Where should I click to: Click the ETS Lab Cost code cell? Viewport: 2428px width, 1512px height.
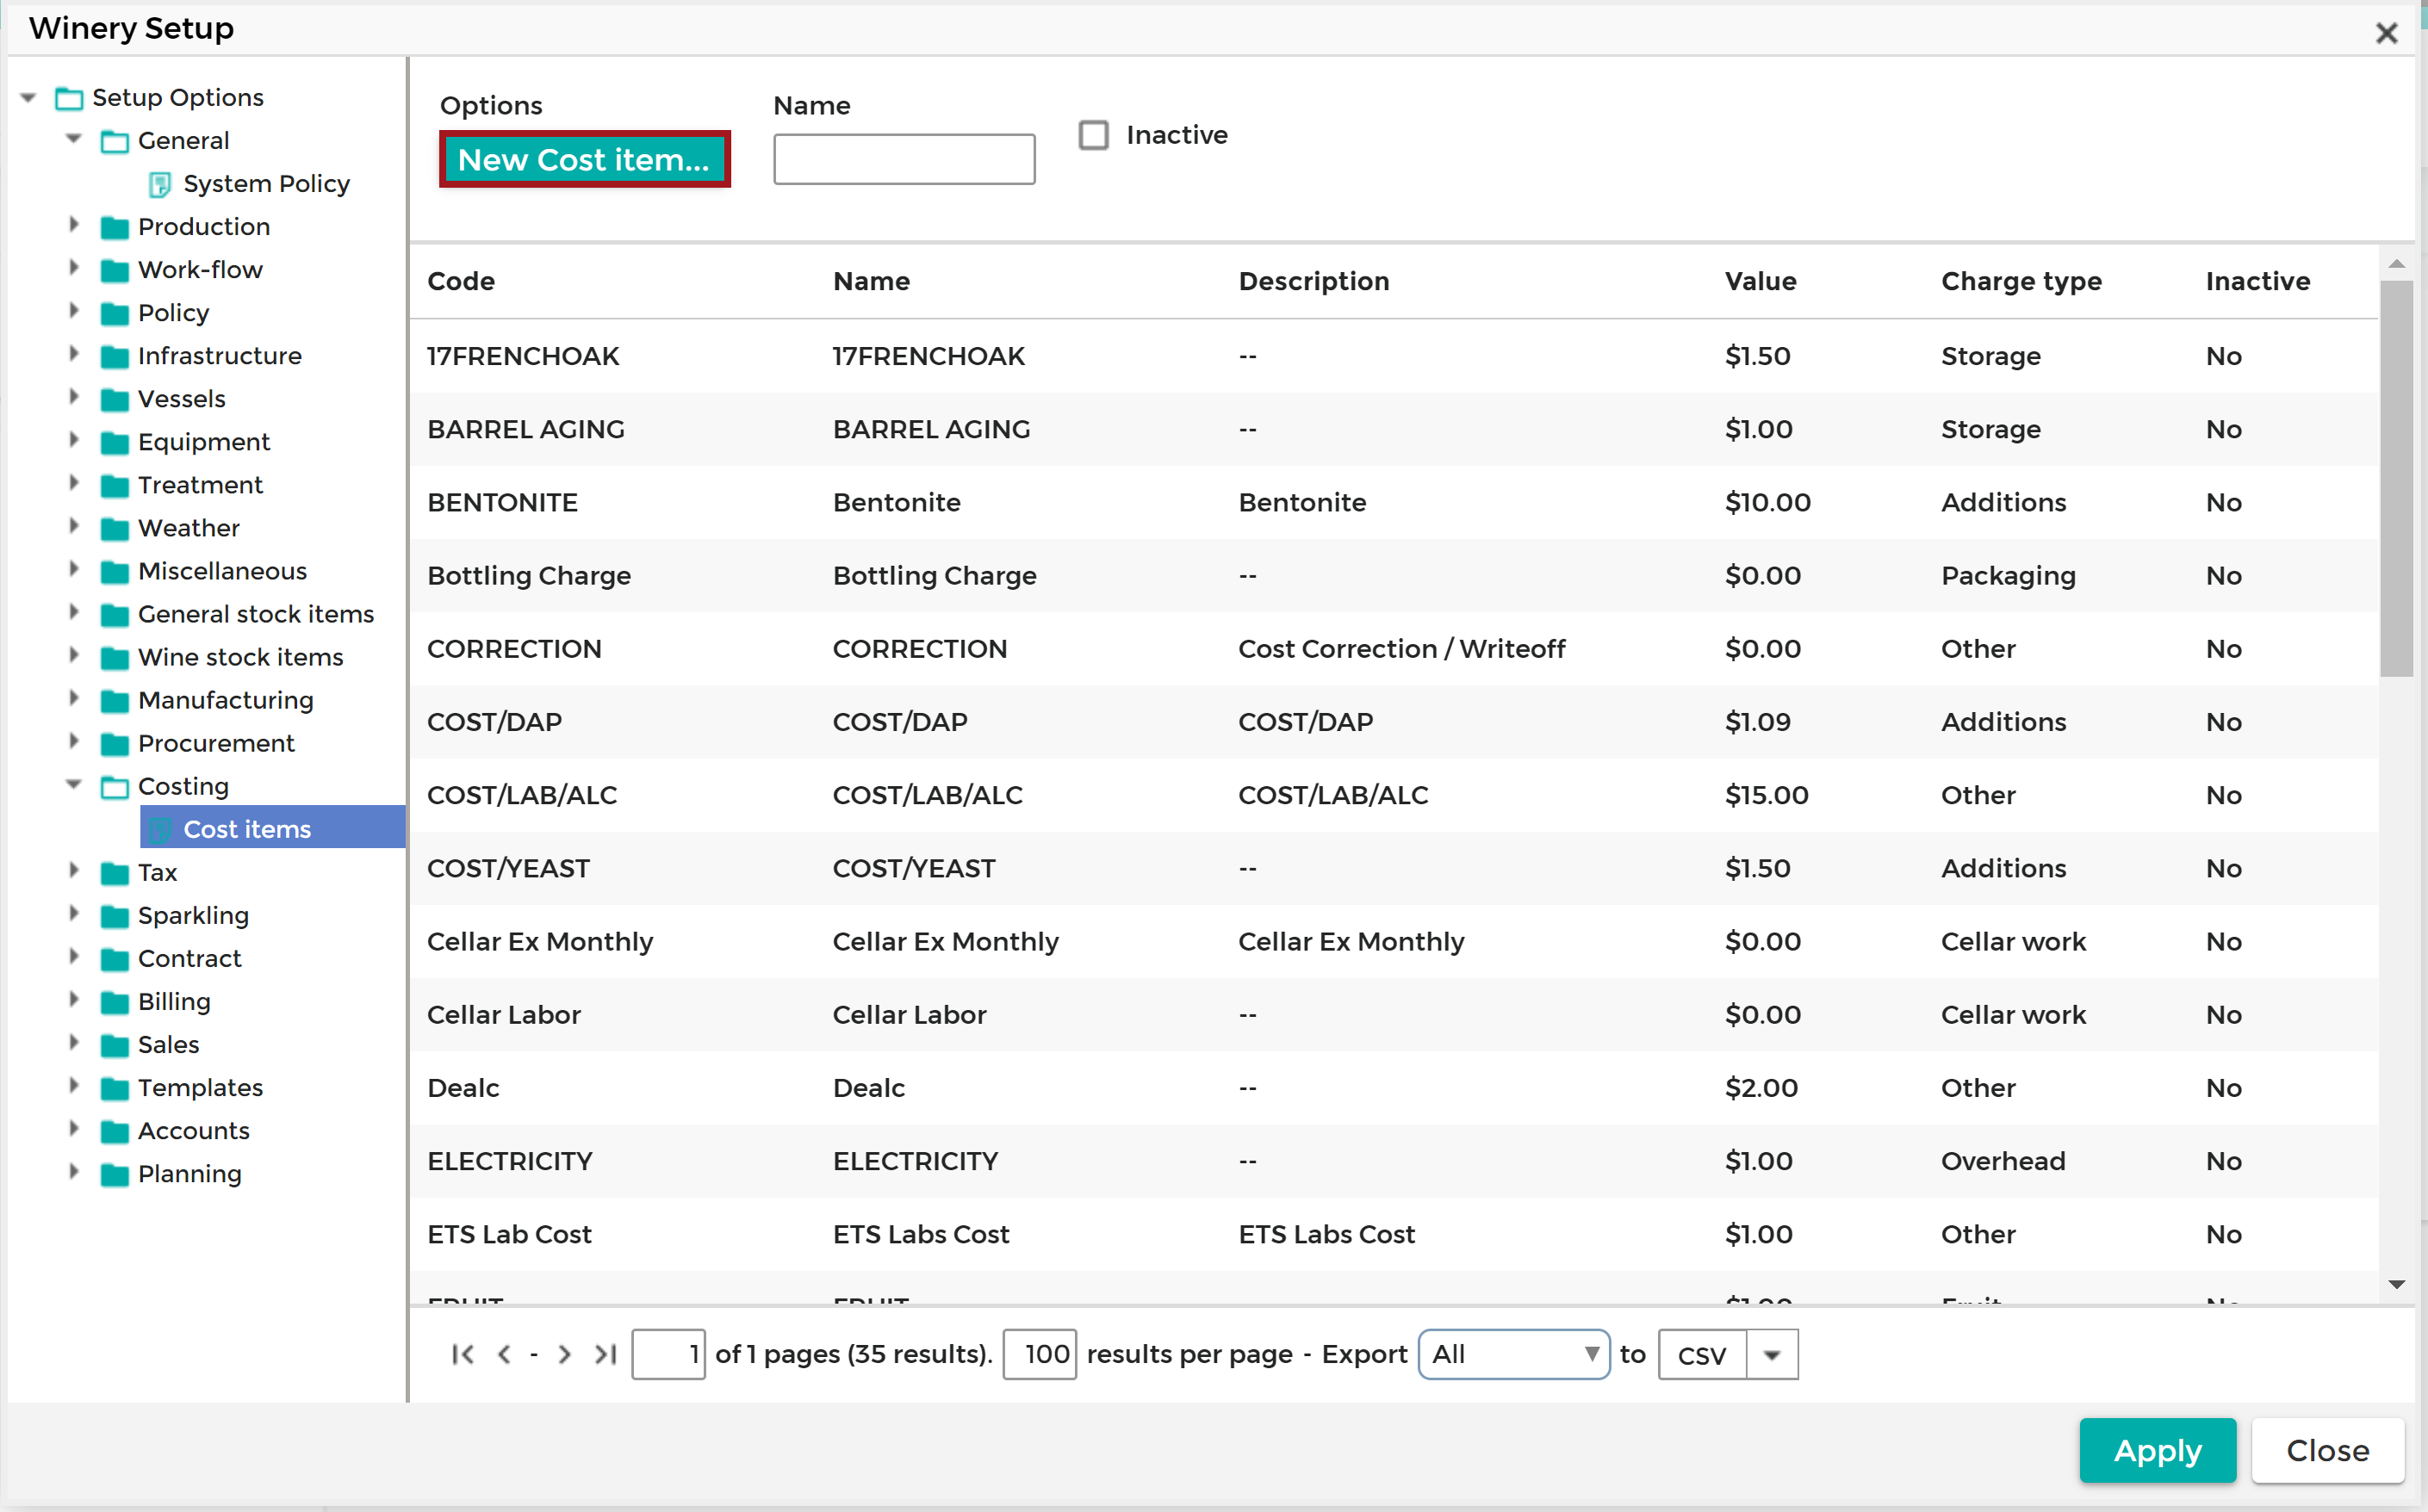coord(509,1234)
